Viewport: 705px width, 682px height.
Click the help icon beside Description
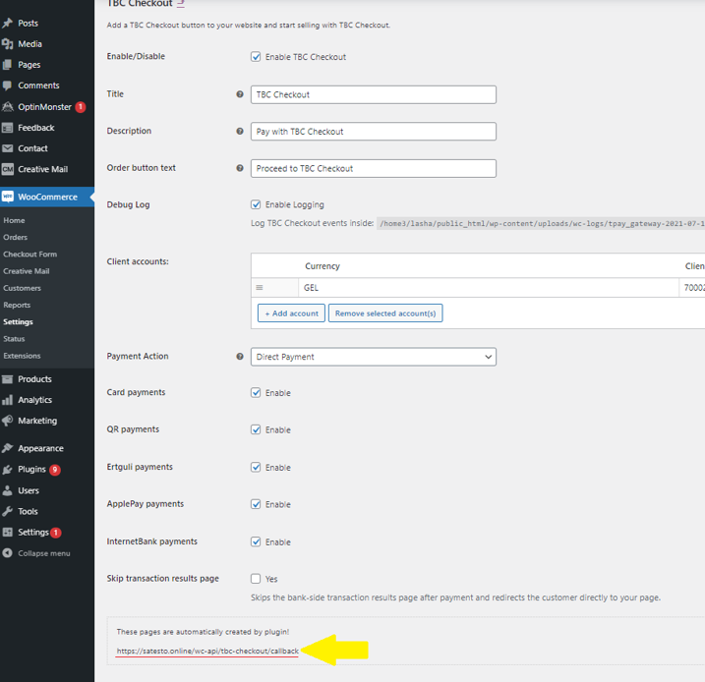(240, 131)
